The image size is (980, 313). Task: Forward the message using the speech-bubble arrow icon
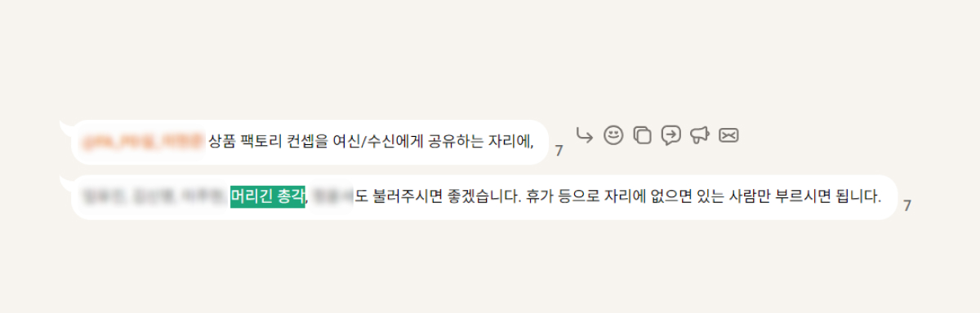671,135
